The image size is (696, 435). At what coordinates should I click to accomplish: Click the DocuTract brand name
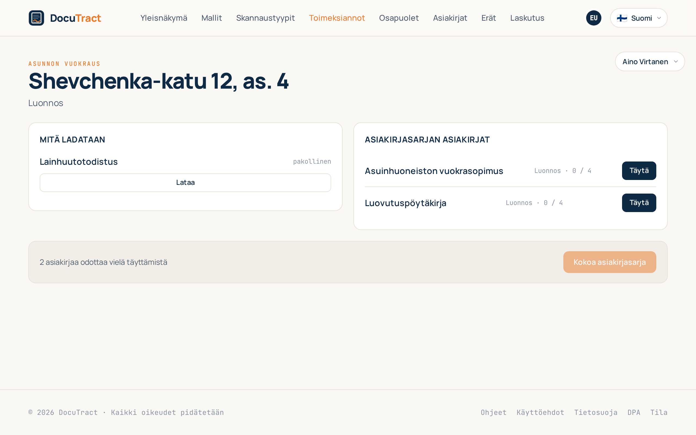pyautogui.click(x=75, y=18)
